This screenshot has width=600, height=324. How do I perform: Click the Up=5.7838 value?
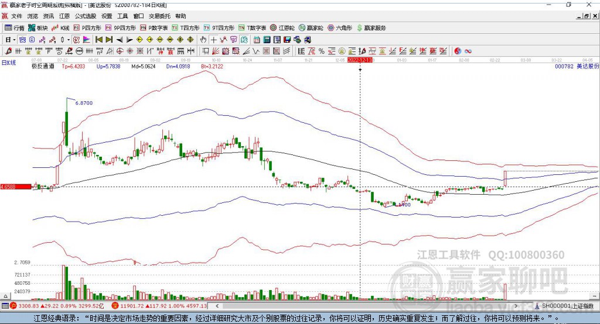point(108,67)
